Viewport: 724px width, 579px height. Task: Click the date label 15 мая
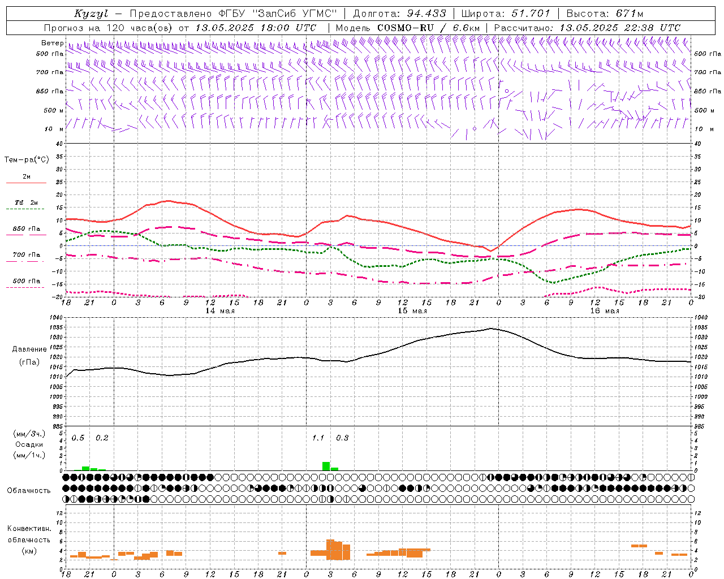[x=412, y=311]
